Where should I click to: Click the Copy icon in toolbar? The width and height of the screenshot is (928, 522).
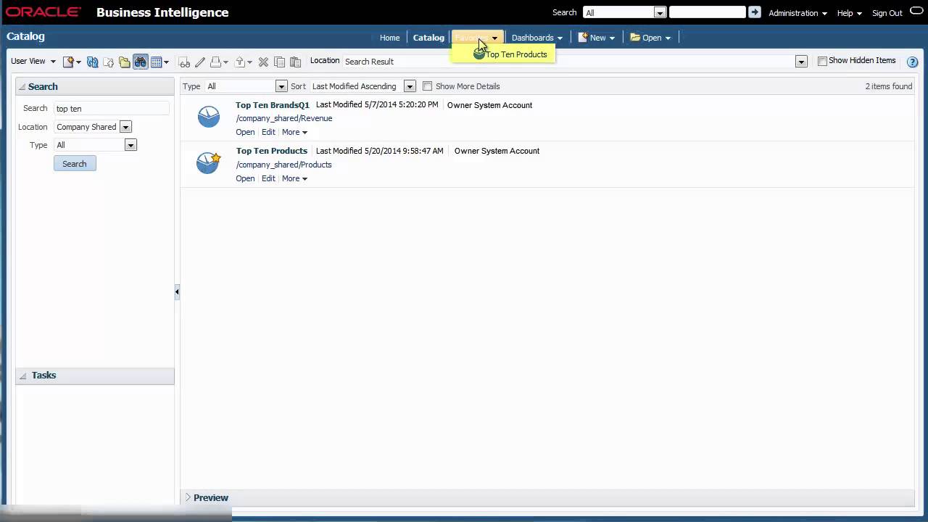(279, 62)
